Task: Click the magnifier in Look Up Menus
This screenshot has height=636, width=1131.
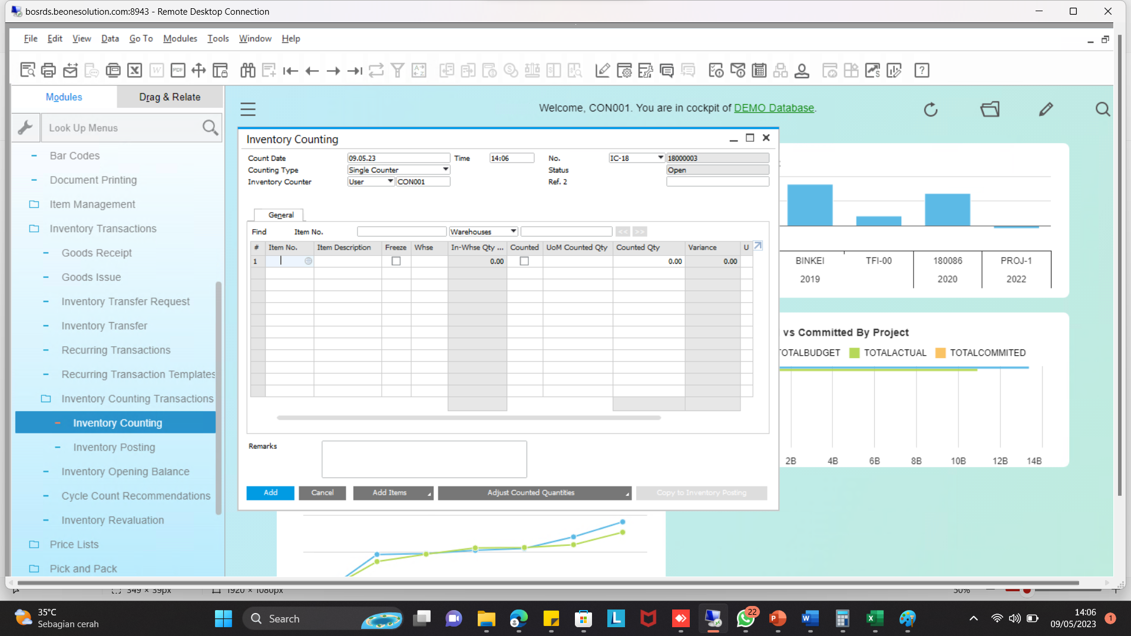Action: pyautogui.click(x=210, y=128)
